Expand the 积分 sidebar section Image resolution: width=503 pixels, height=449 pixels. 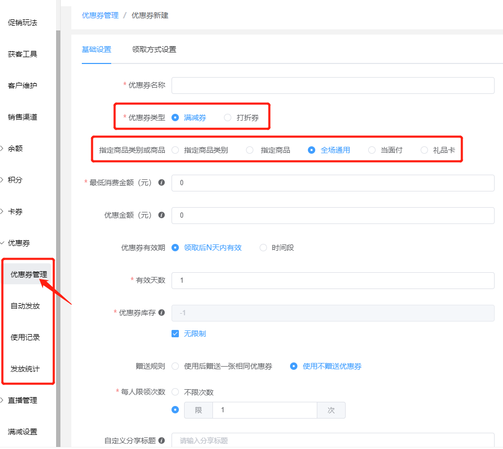pyautogui.click(x=15, y=180)
